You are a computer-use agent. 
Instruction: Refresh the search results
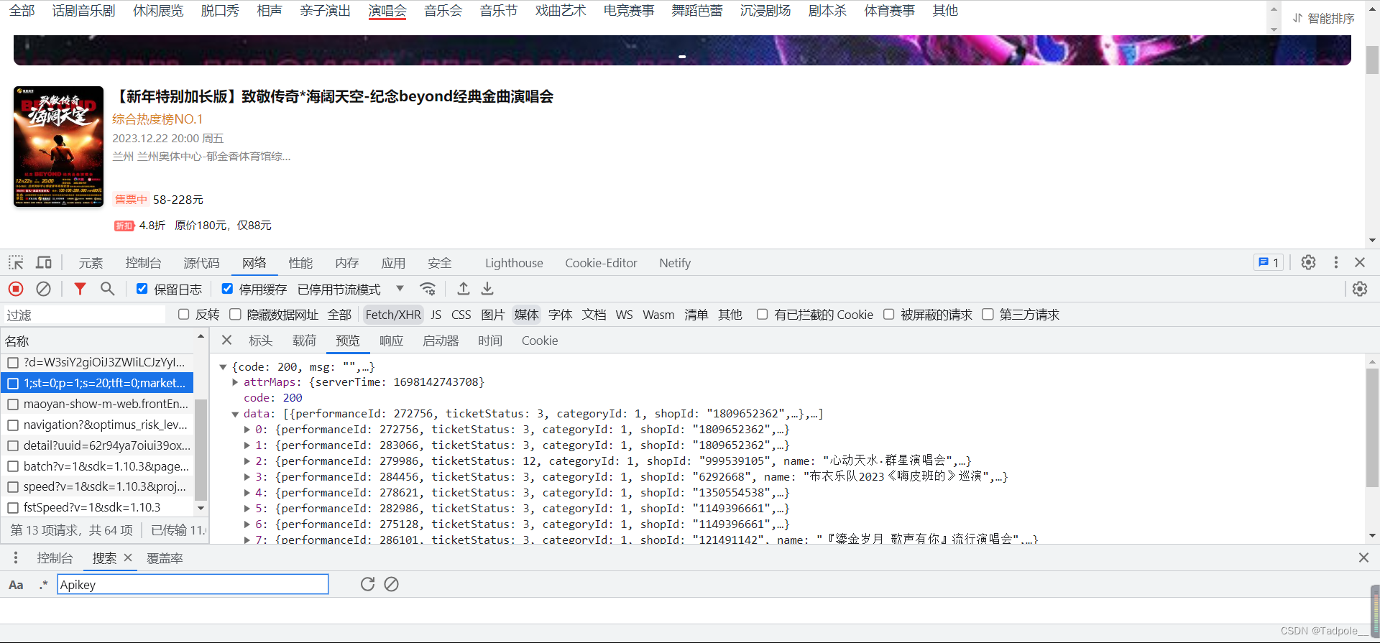(367, 584)
